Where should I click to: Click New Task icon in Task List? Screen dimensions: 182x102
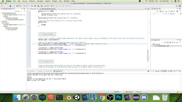click(x=157, y=11)
